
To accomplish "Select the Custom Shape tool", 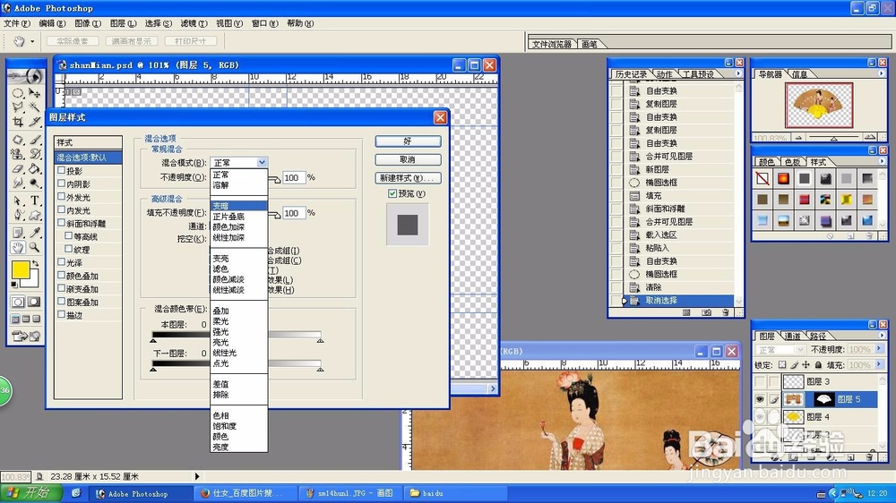I will tap(34, 215).
